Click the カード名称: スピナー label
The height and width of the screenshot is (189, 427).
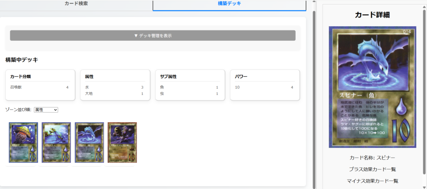click(372, 158)
